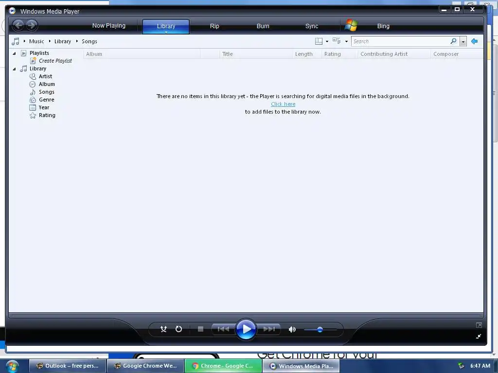
Task: Click the Back navigation arrow
Action: click(x=18, y=25)
